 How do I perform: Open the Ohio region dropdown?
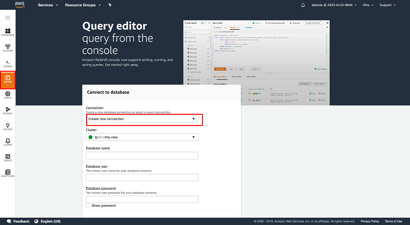click(364, 5)
